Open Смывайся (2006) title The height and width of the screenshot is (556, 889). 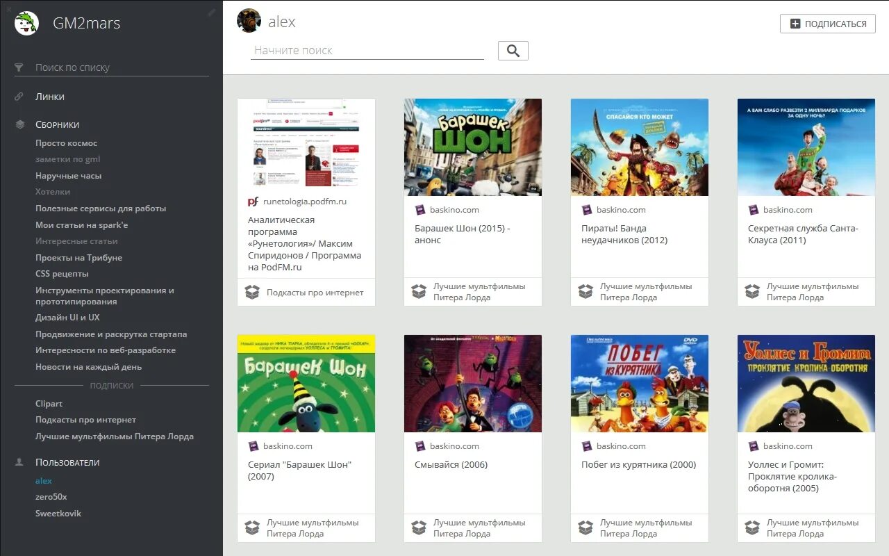pyautogui.click(x=451, y=465)
